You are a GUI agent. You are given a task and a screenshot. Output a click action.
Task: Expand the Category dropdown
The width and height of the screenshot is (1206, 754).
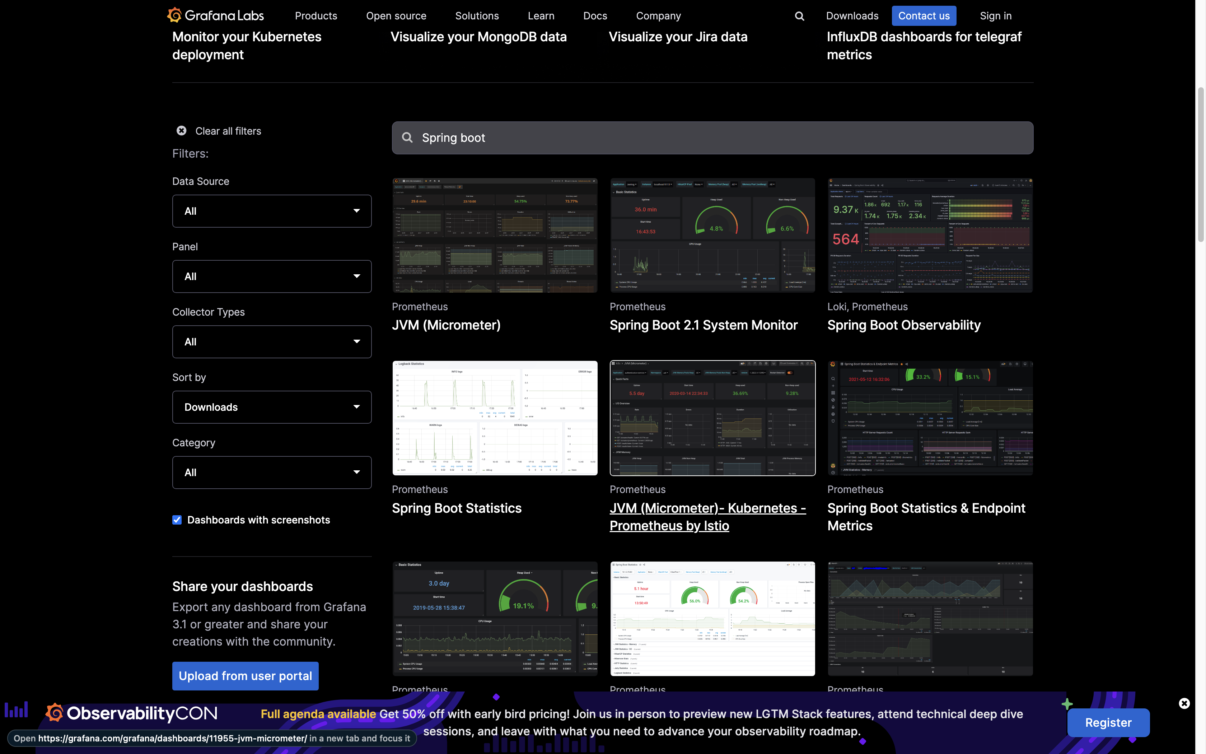click(x=272, y=472)
